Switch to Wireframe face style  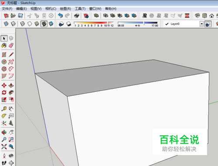click(x=23, y=24)
